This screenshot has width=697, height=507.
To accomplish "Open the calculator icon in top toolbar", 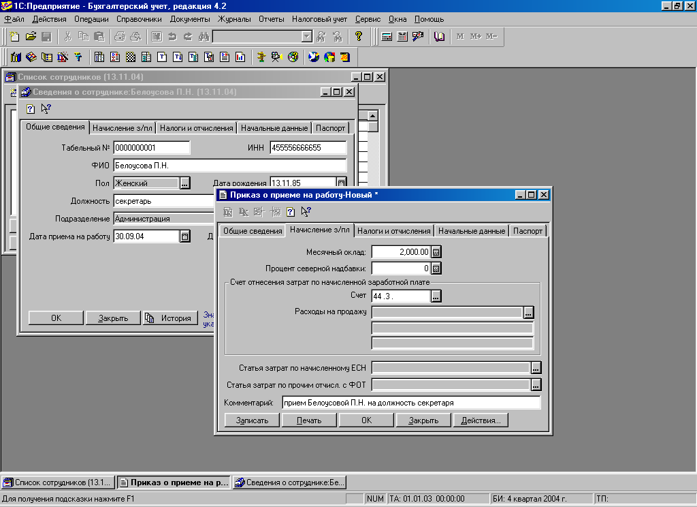I will 387,37.
